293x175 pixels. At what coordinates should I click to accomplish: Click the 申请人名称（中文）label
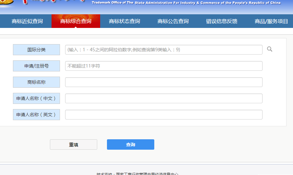tap(36, 98)
